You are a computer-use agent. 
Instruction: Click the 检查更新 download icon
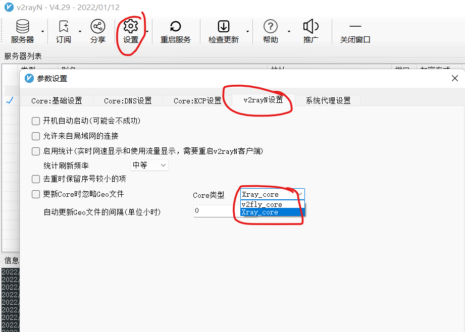tap(224, 26)
